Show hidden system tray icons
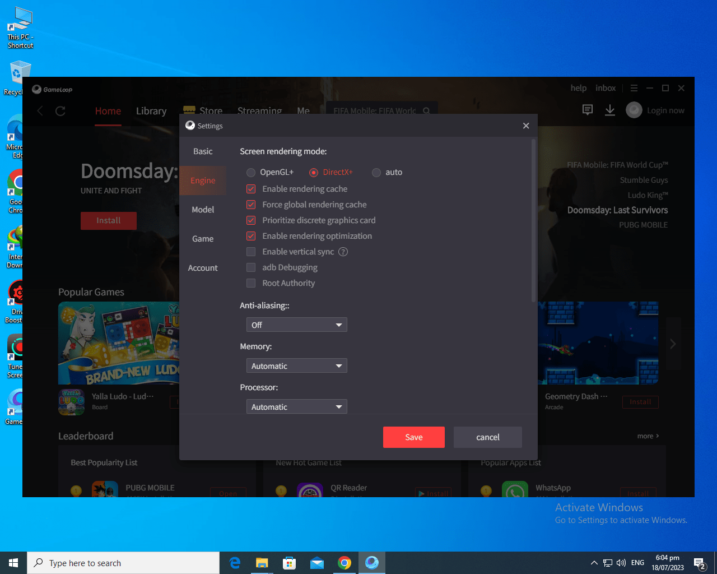Viewport: 717px width, 574px height. coord(594,563)
